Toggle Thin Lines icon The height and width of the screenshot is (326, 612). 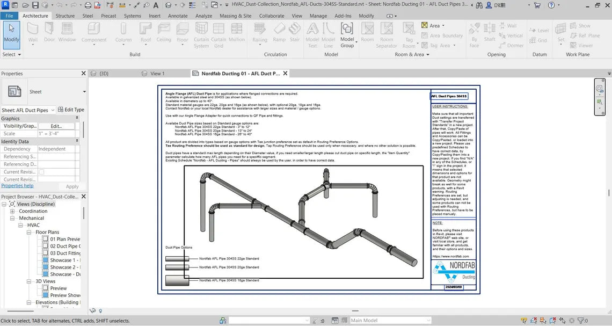pyautogui.click(x=192, y=5)
